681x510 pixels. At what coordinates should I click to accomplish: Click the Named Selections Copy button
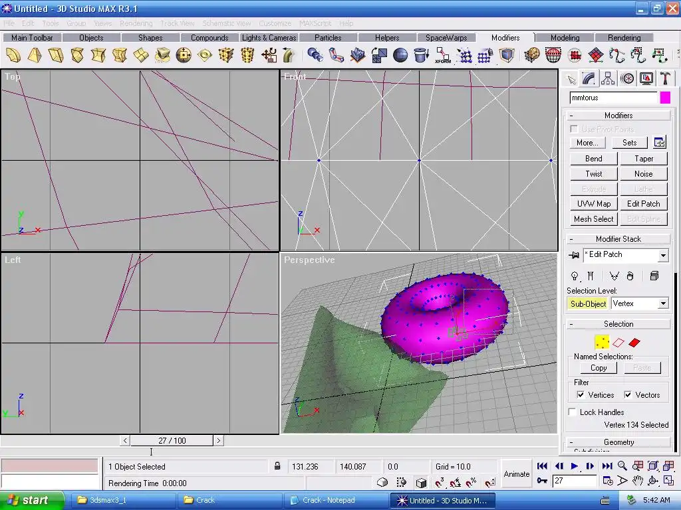click(599, 368)
